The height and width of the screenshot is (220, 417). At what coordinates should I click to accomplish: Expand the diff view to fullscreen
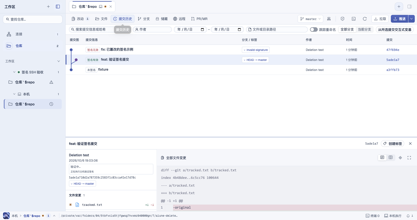tap(409, 158)
